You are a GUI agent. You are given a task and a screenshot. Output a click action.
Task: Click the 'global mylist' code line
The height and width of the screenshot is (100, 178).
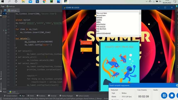pos(23,20)
